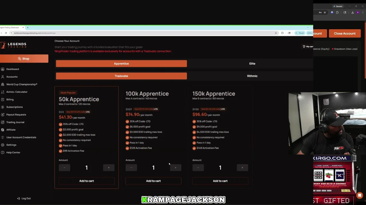Screen dimensions: 366x205
Task: Select the Apprentice plan tab
Action: 121,63
